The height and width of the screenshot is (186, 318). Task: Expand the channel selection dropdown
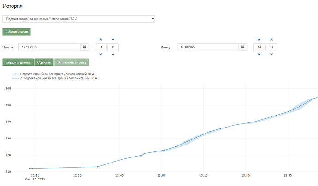79,19
